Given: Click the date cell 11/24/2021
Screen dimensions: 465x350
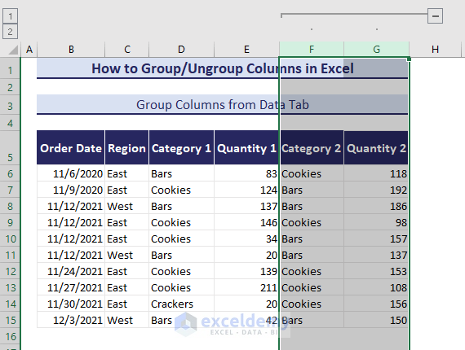Looking at the screenshot, I should point(71,271).
